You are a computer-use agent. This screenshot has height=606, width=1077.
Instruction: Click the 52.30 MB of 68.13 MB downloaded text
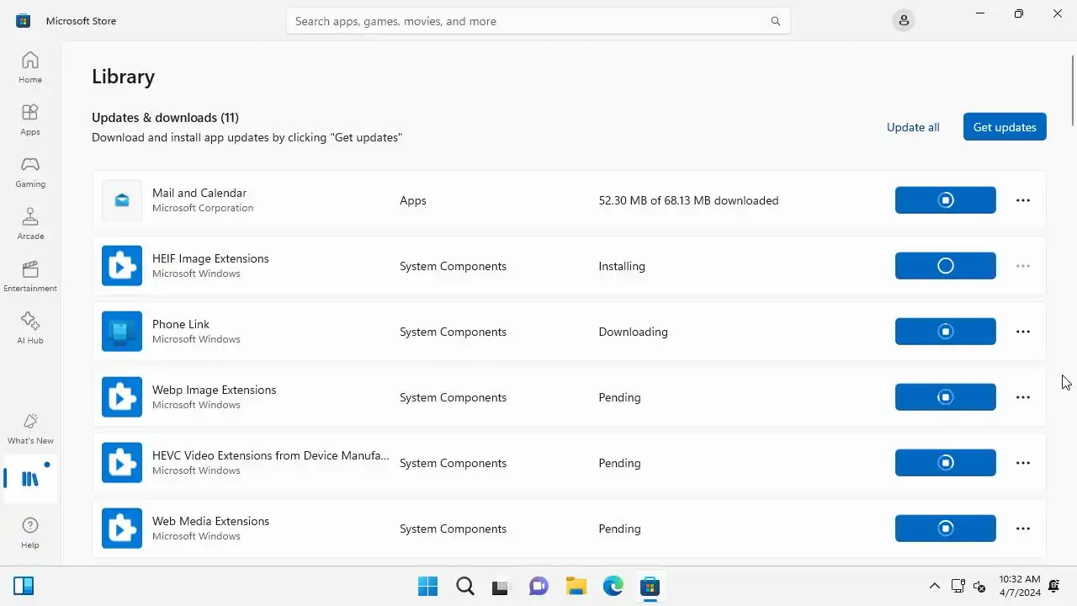point(688,200)
